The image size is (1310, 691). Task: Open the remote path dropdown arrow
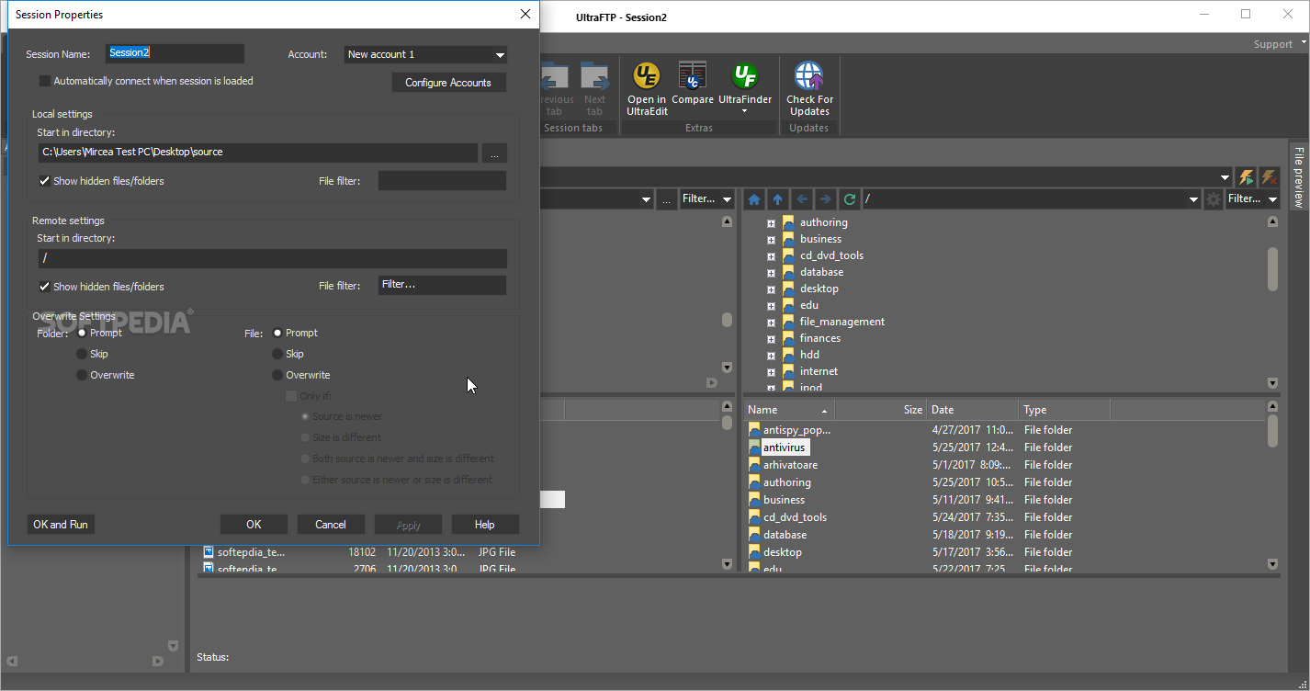coord(1193,199)
